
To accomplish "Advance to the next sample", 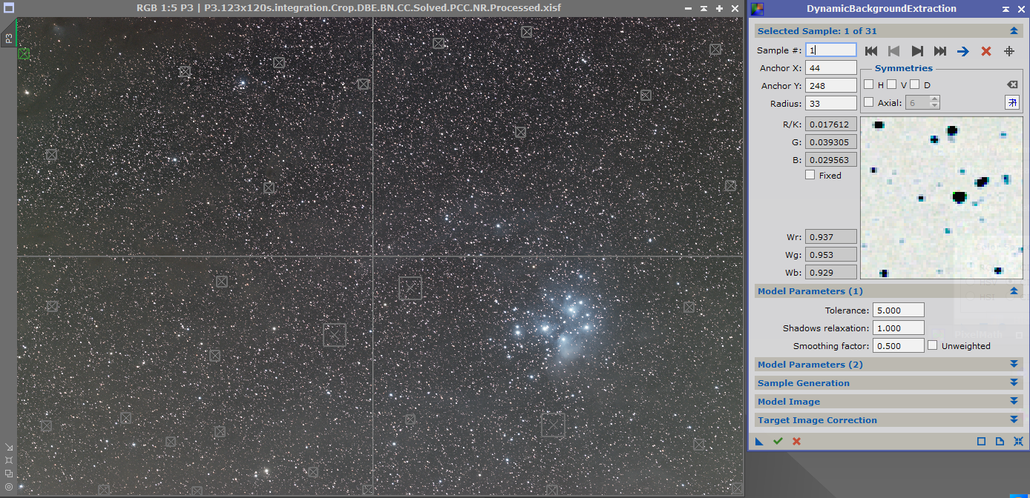I will (916, 51).
